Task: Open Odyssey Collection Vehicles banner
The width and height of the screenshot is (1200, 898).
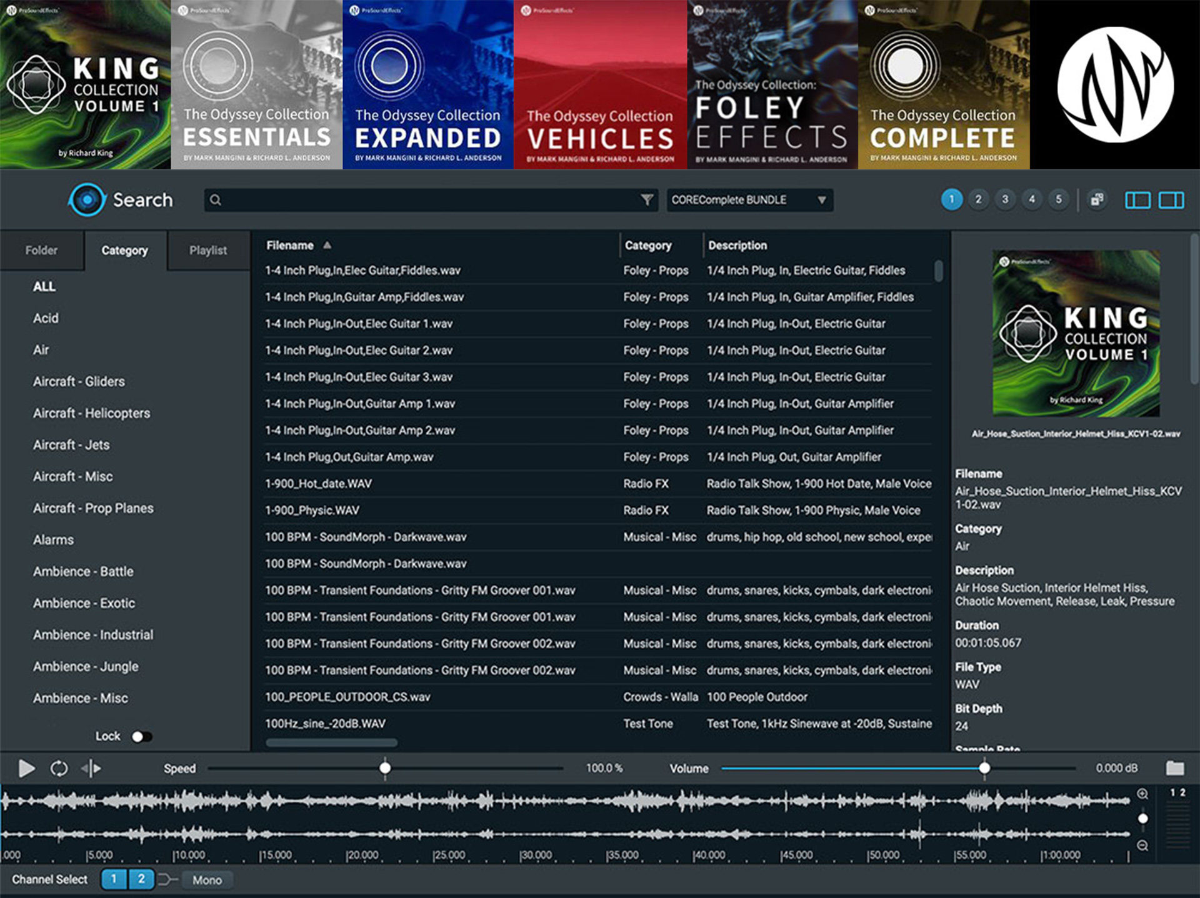Action: coord(600,84)
